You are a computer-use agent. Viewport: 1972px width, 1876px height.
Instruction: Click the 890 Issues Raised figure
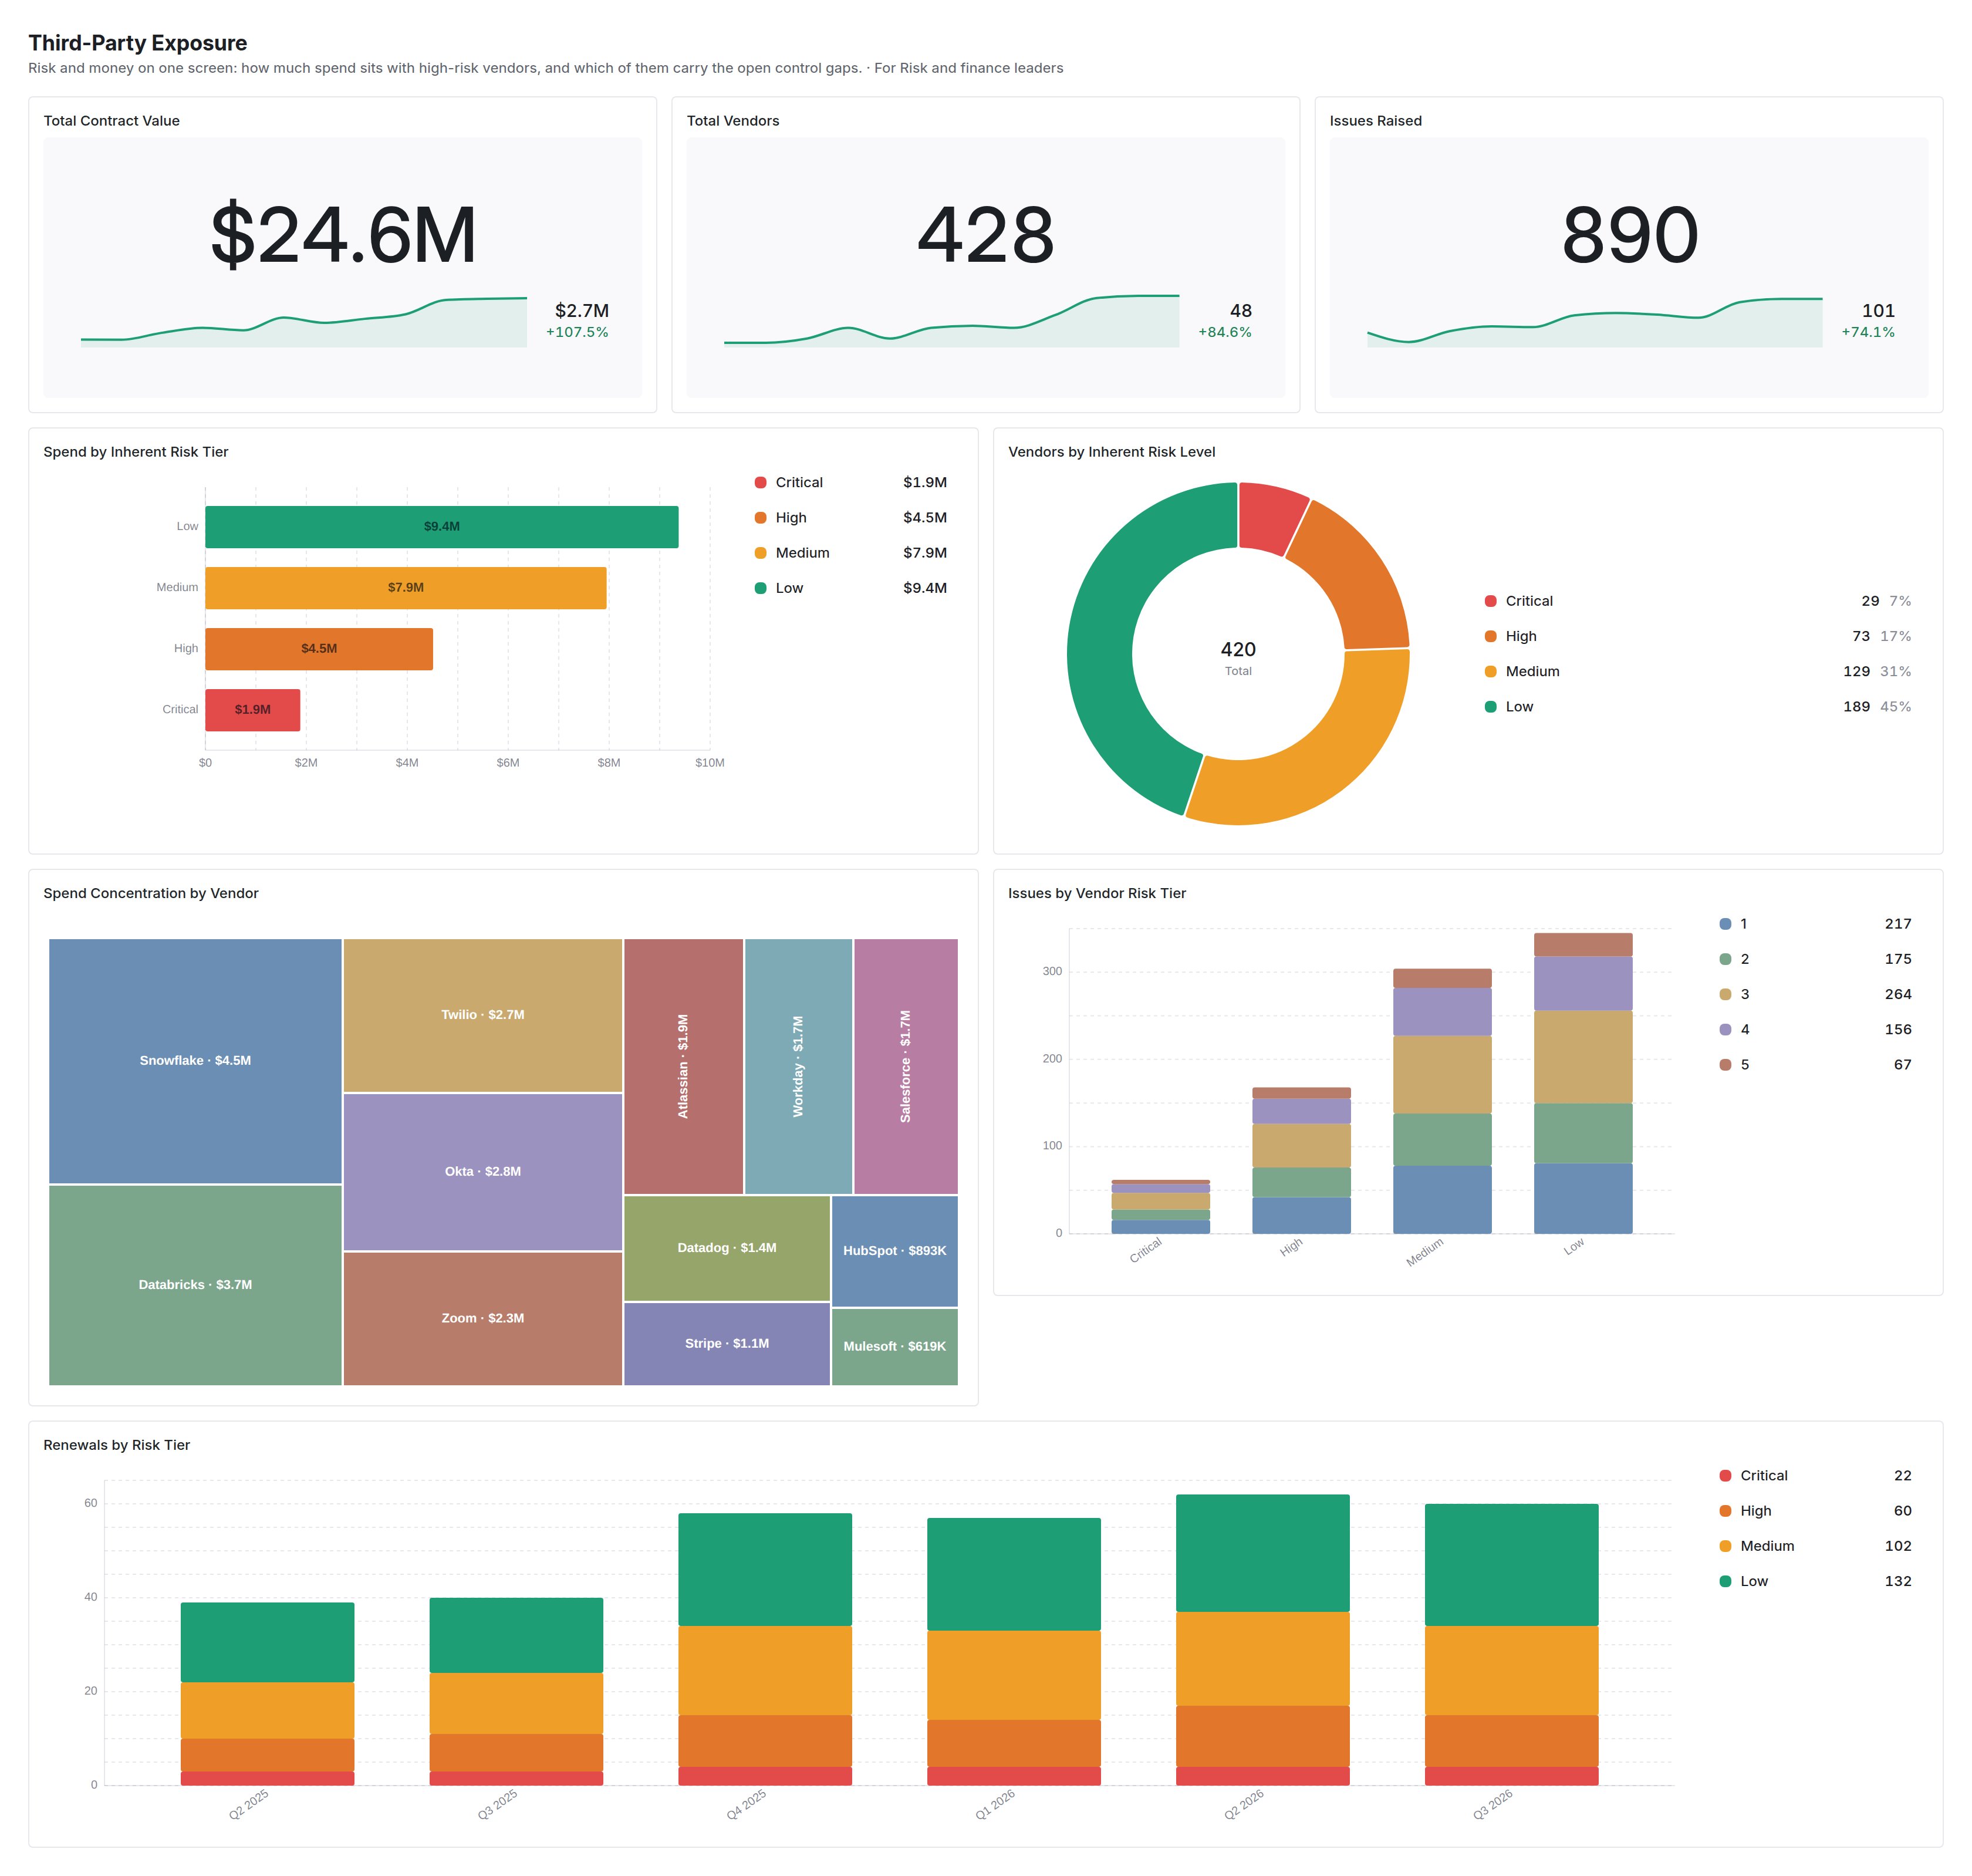click(x=1629, y=235)
